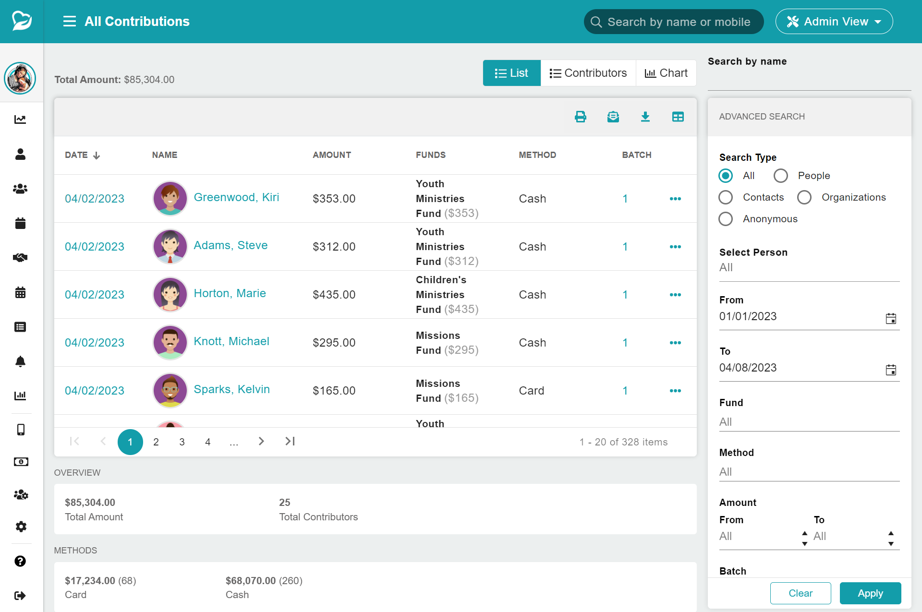This screenshot has height=612, width=922.
Task: Switch to the Contributors tab
Action: (x=588, y=73)
